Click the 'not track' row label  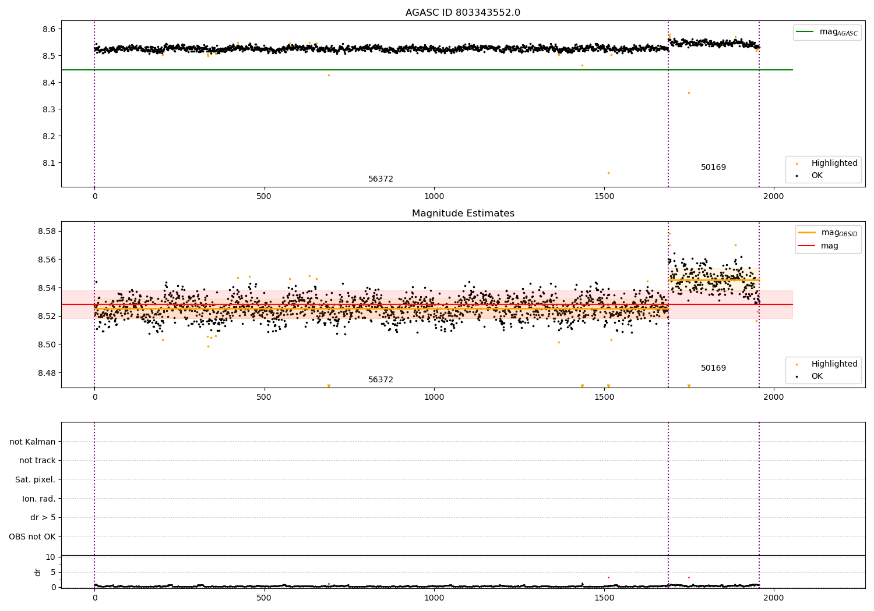(37, 460)
